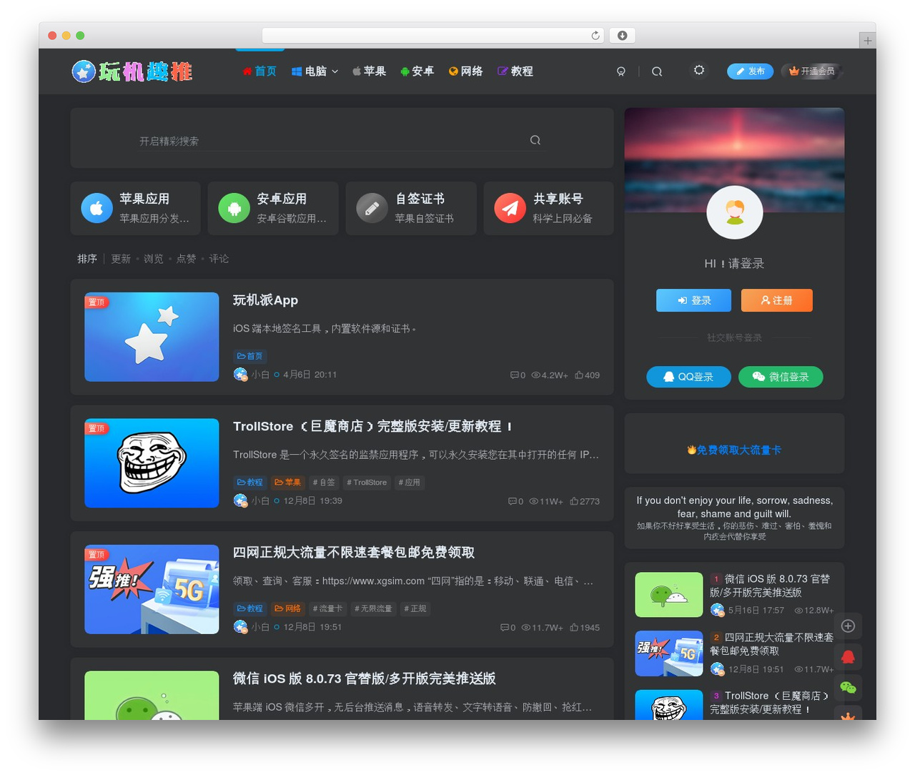Click the # 正规 tag
This screenshot has height=775, width=915.
[x=415, y=608]
